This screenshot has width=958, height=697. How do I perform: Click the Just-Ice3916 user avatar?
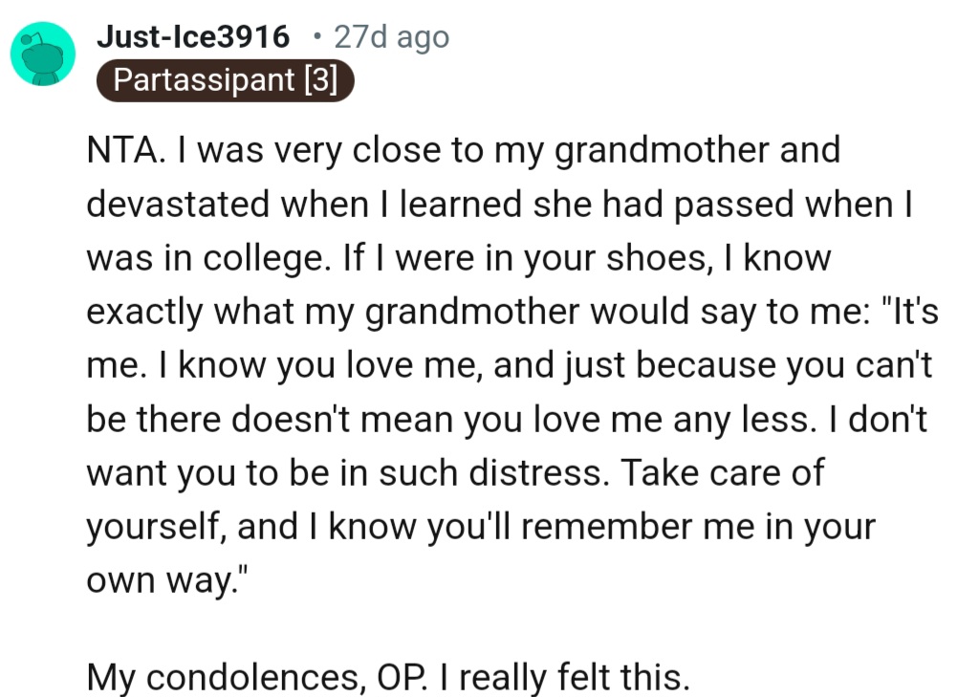tap(43, 54)
